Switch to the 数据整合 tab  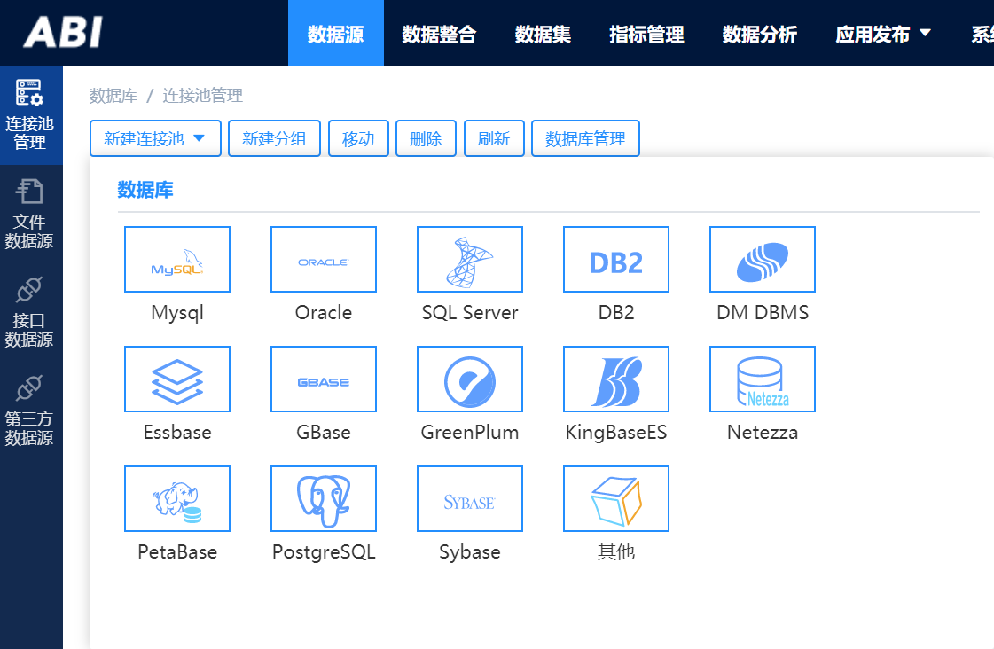coord(439,34)
